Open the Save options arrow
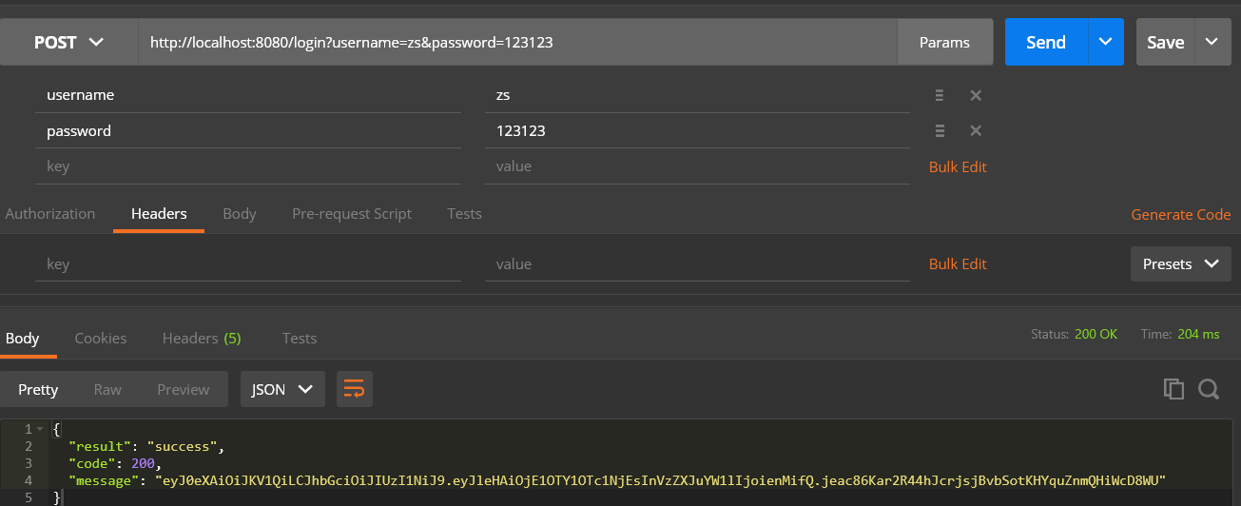The width and height of the screenshot is (1241, 506). pos(1212,42)
